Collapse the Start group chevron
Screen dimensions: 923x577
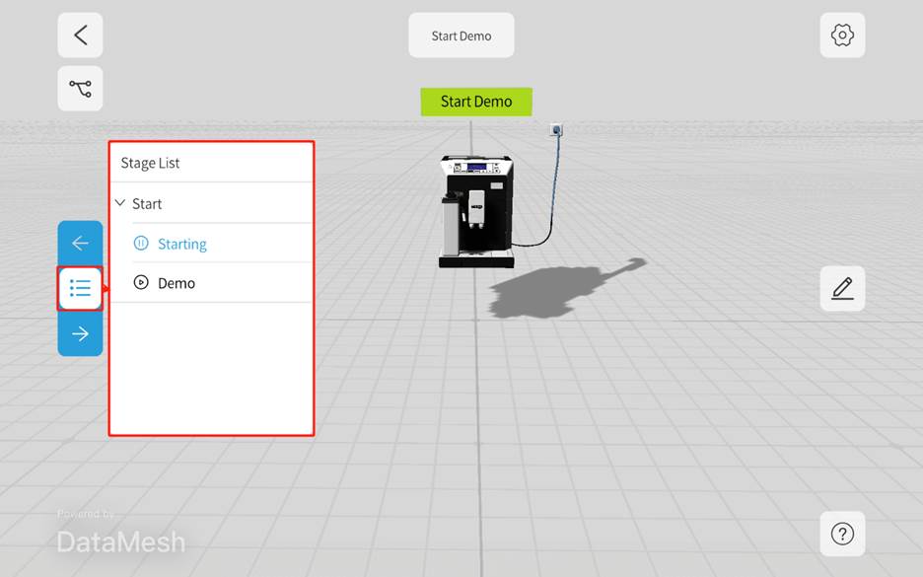(120, 203)
